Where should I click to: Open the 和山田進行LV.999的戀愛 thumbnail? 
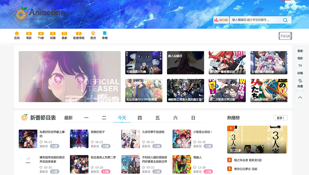(144, 90)
